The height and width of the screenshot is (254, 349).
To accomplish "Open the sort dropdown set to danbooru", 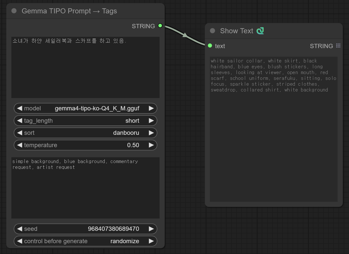I will (85, 133).
